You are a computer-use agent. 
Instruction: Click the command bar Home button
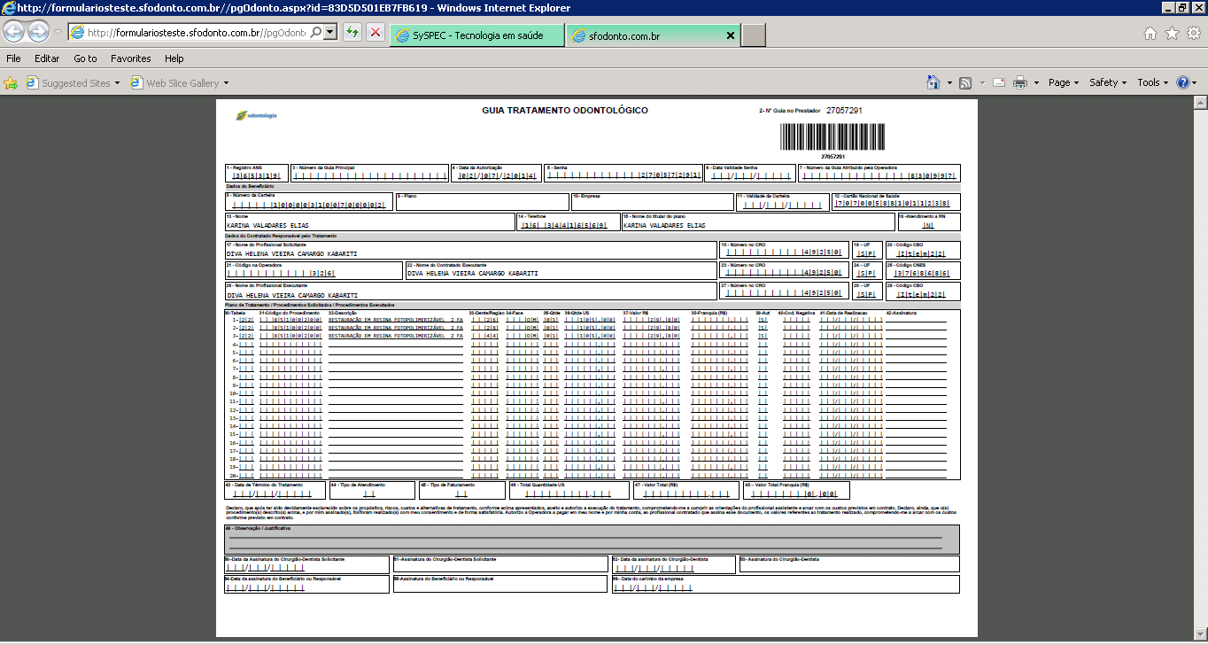[933, 82]
